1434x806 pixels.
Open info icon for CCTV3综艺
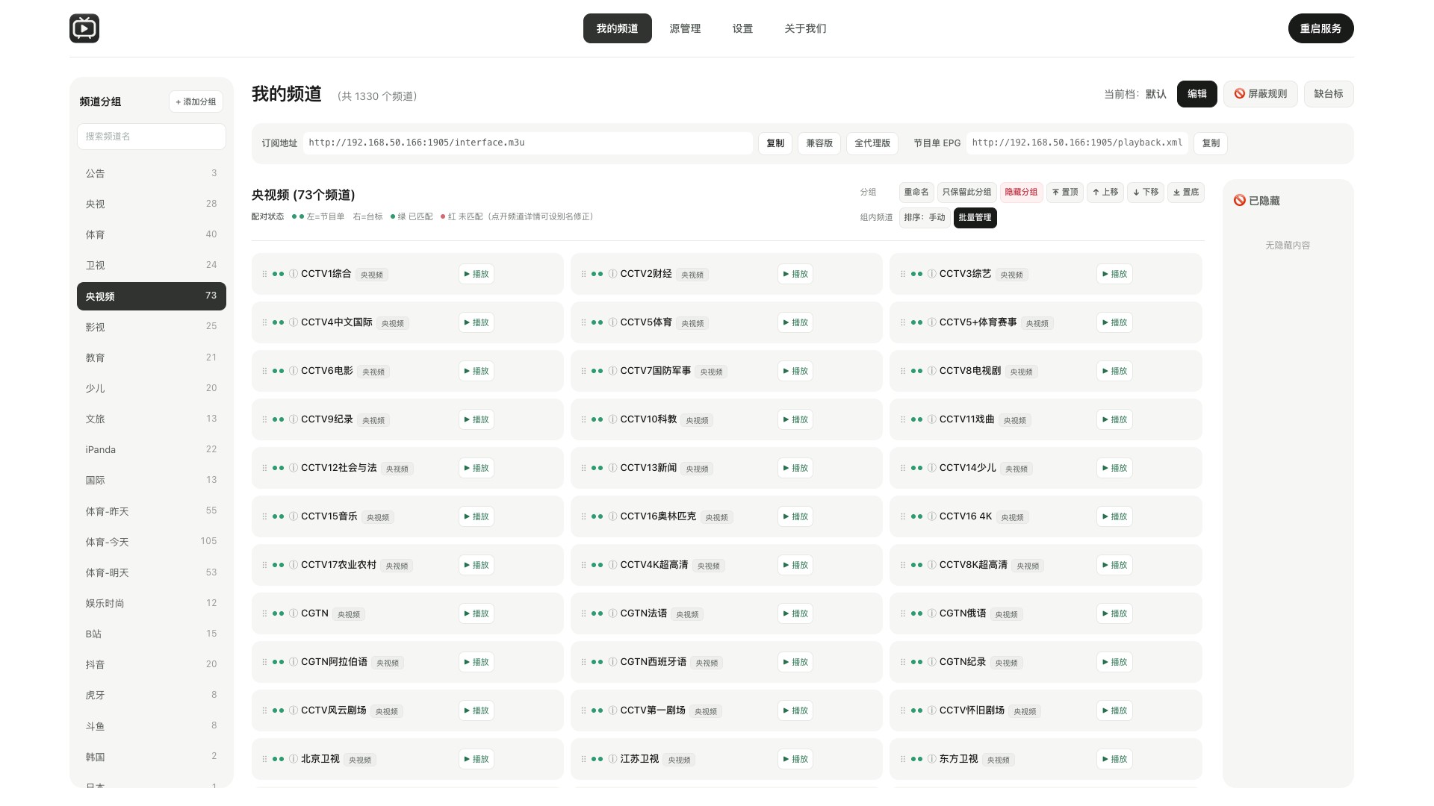click(932, 274)
